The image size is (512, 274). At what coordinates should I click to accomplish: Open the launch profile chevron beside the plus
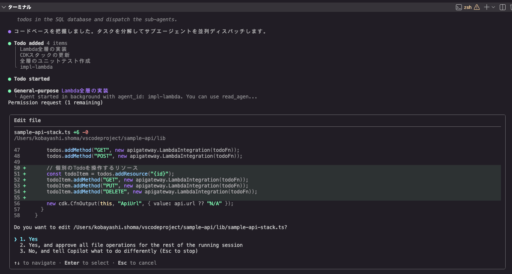(x=493, y=7)
